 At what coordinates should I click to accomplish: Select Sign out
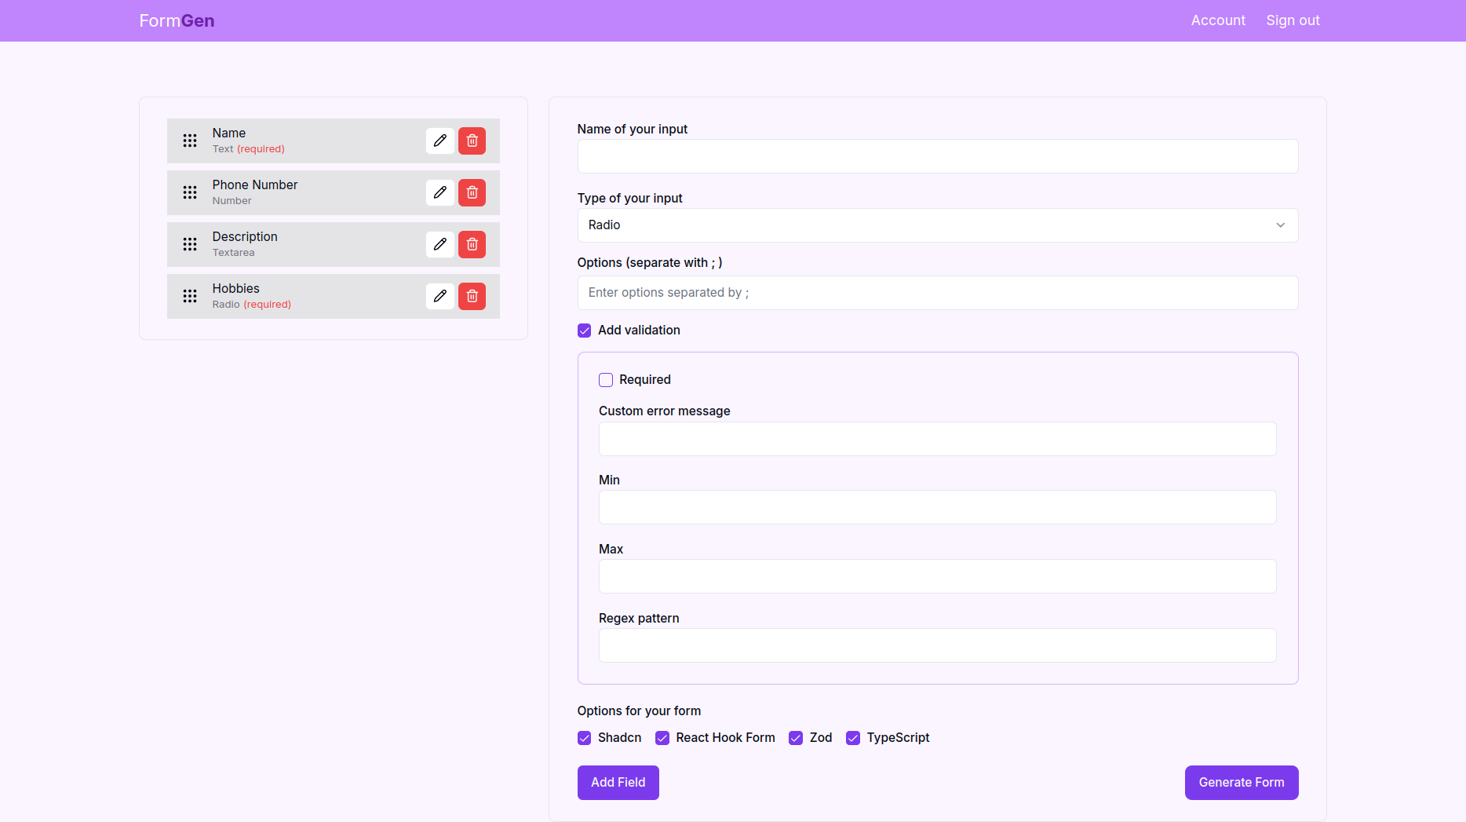click(1293, 20)
